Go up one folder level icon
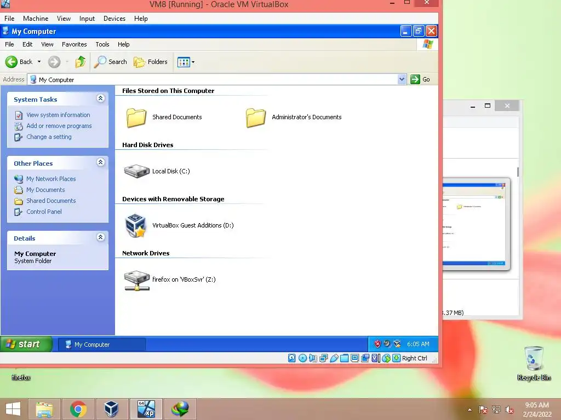561x420 pixels. 81,62
